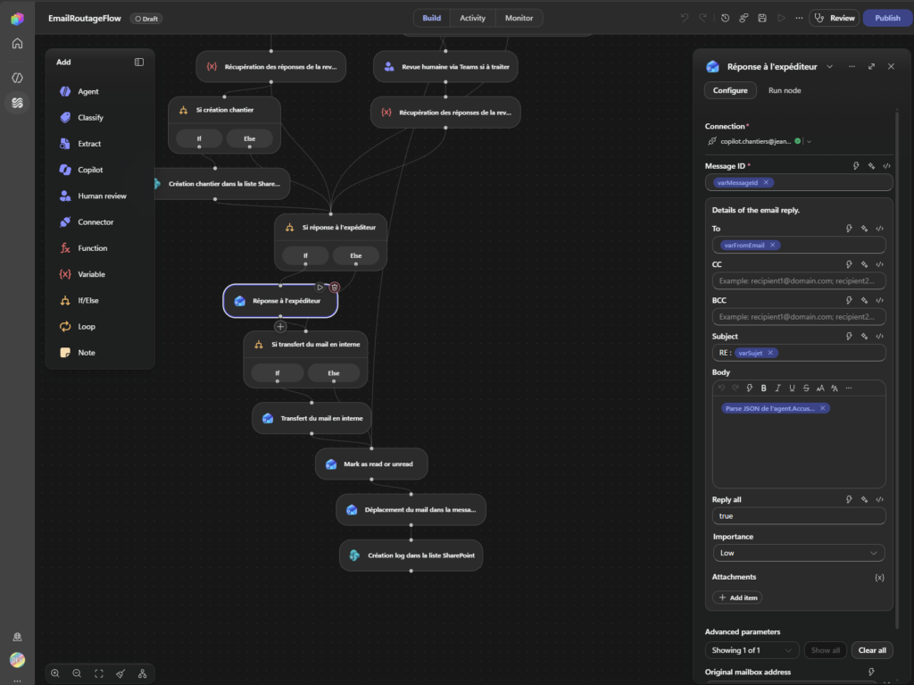
Task: Click the BCC recipients field
Action: click(x=799, y=317)
